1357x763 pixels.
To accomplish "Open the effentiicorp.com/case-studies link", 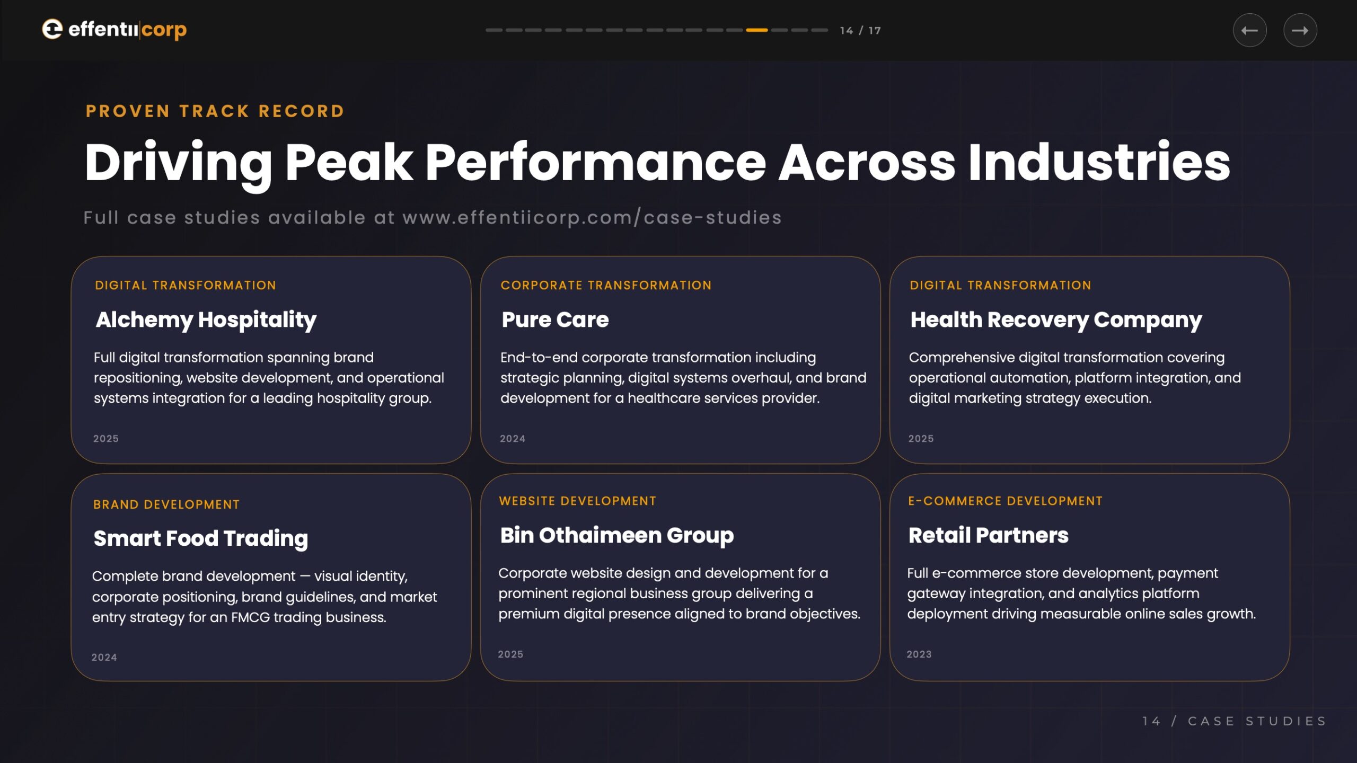I will coord(592,218).
